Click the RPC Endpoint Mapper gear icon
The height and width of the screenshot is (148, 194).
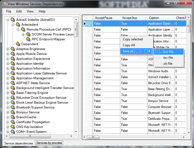tap(28, 39)
